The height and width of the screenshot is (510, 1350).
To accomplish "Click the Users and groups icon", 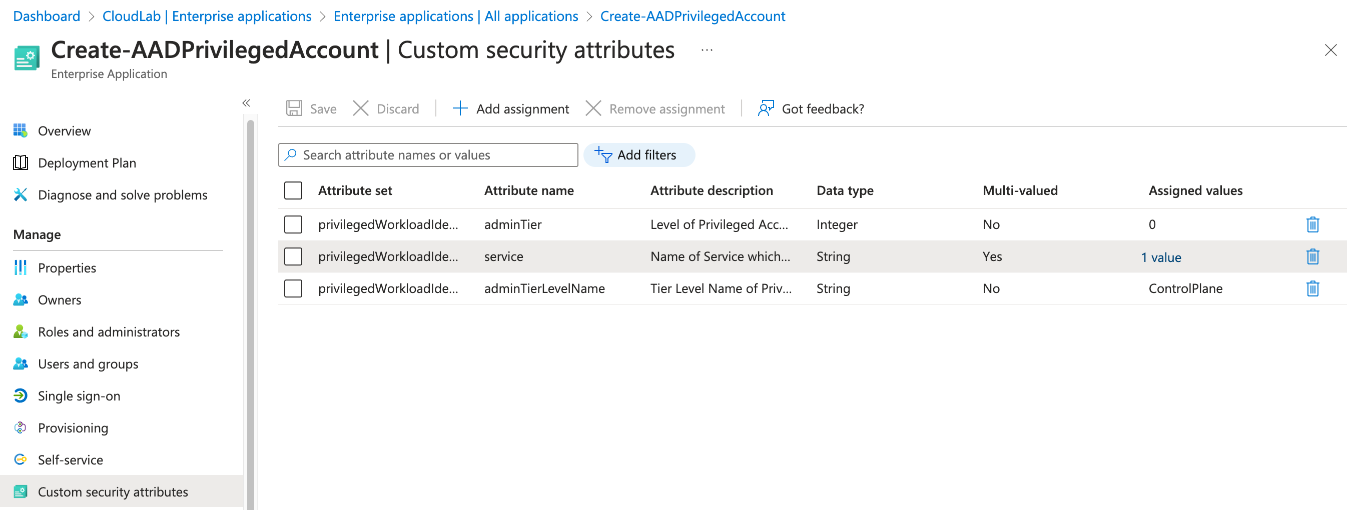I will [20, 363].
